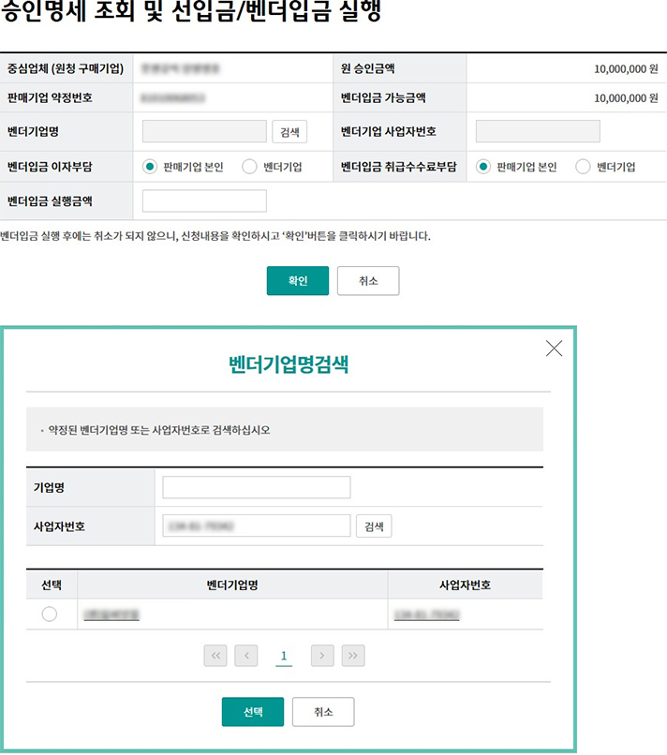Select 벤더기업 for 벤더입금 이자부담
The height and width of the screenshot is (755, 667).
click(x=249, y=167)
